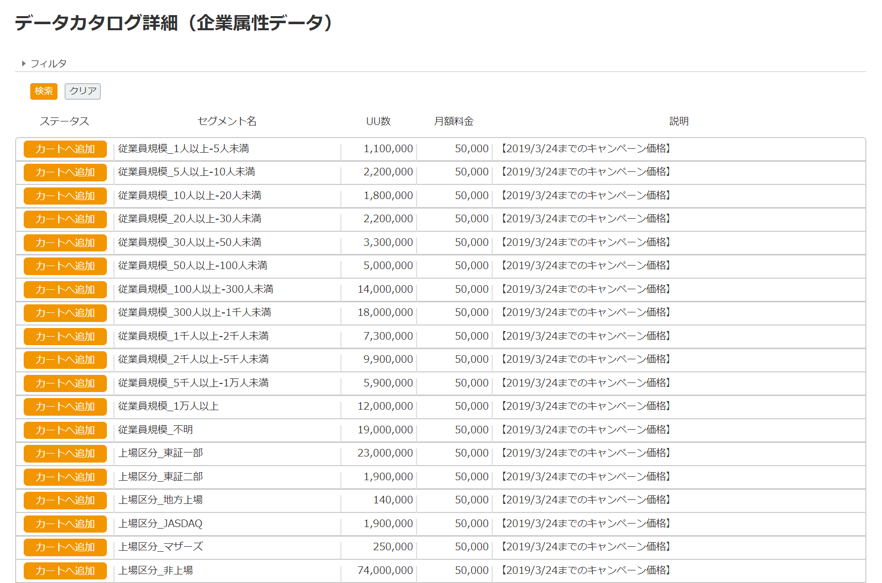Select the UU数 column header

pyautogui.click(x=378, y=121)
